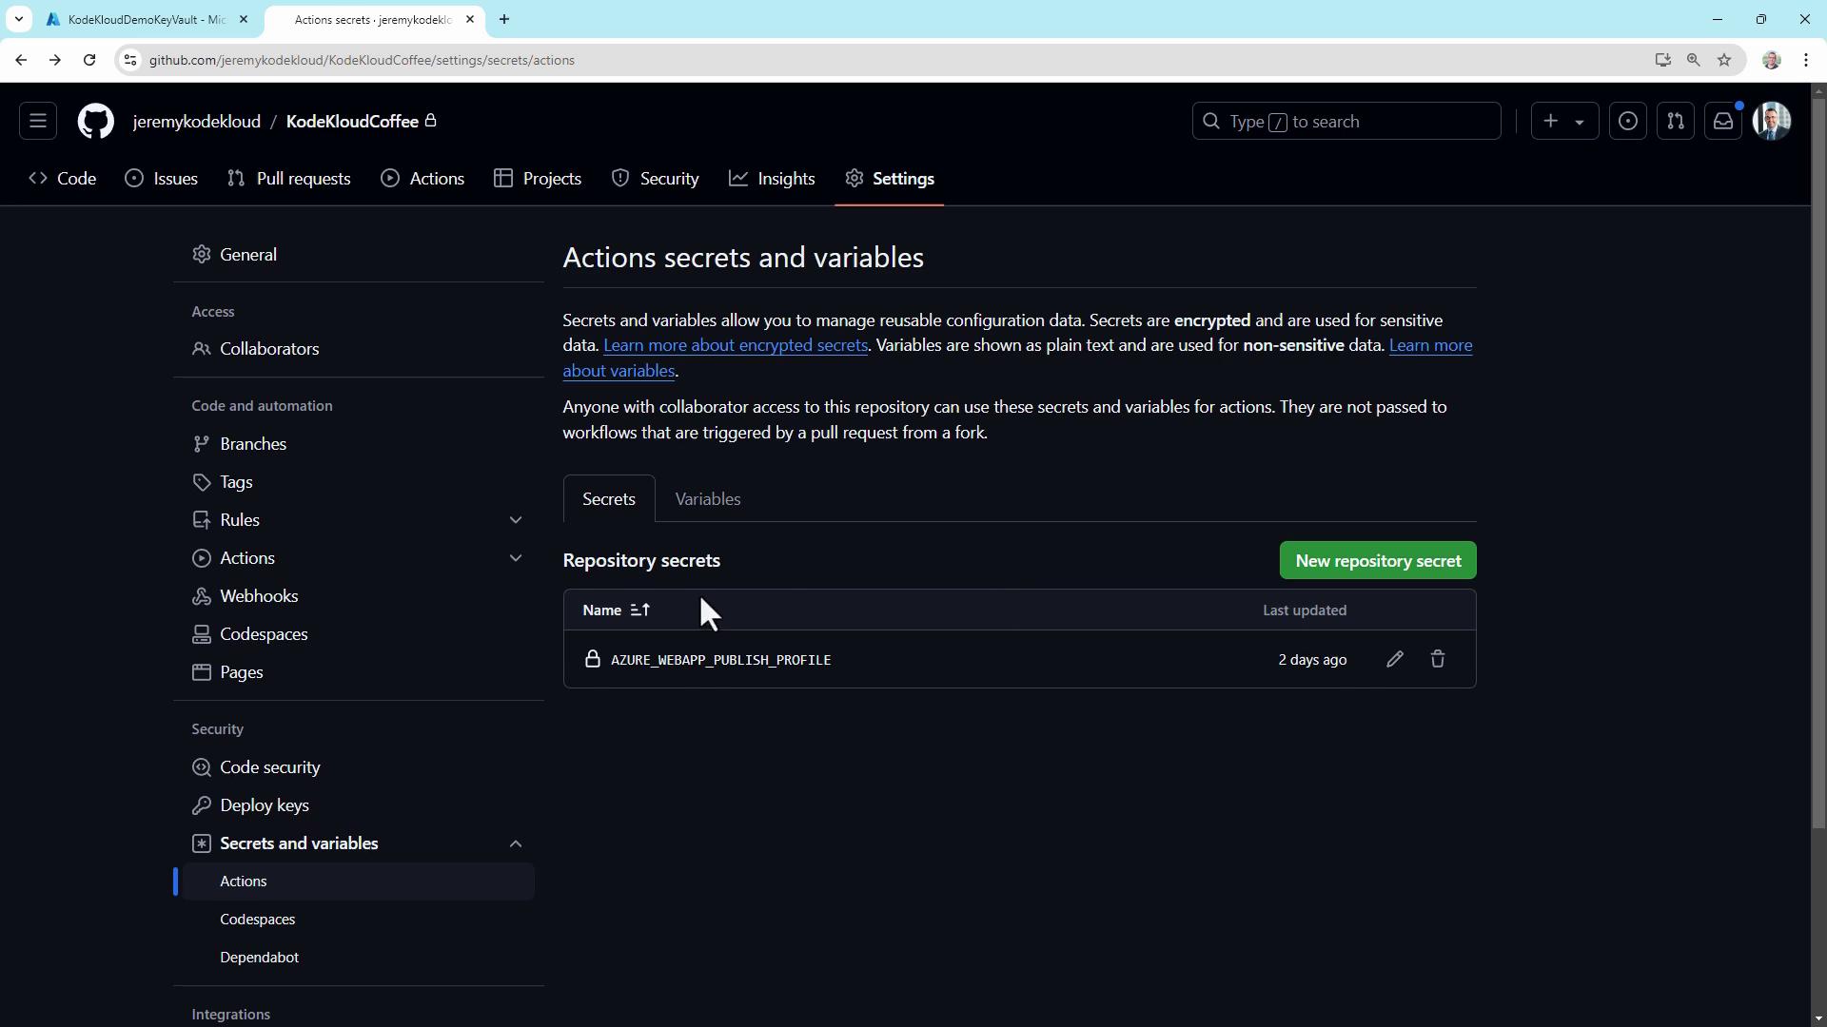The height and width of the screenshot is (1027, 1827).
Task: Expand the Rules sidebar section
Action: click(x=515, y=520)
